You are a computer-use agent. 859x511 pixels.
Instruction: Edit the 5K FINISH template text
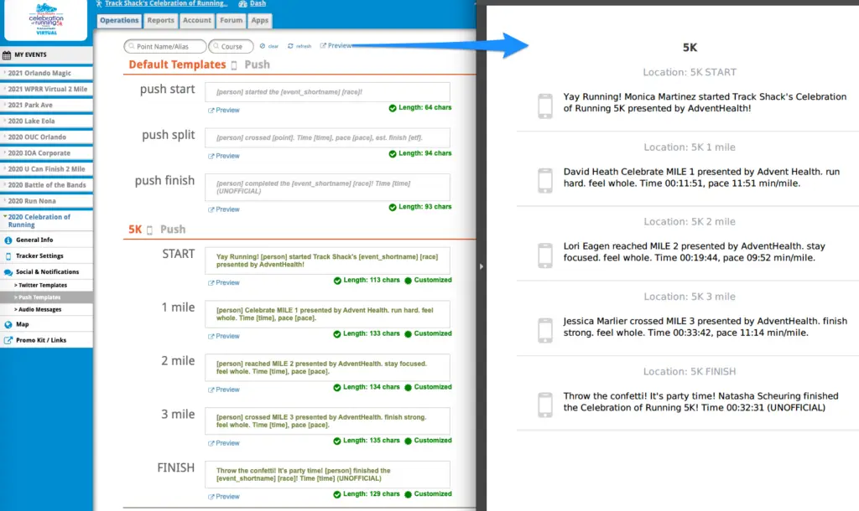click(x=328, y=474)
